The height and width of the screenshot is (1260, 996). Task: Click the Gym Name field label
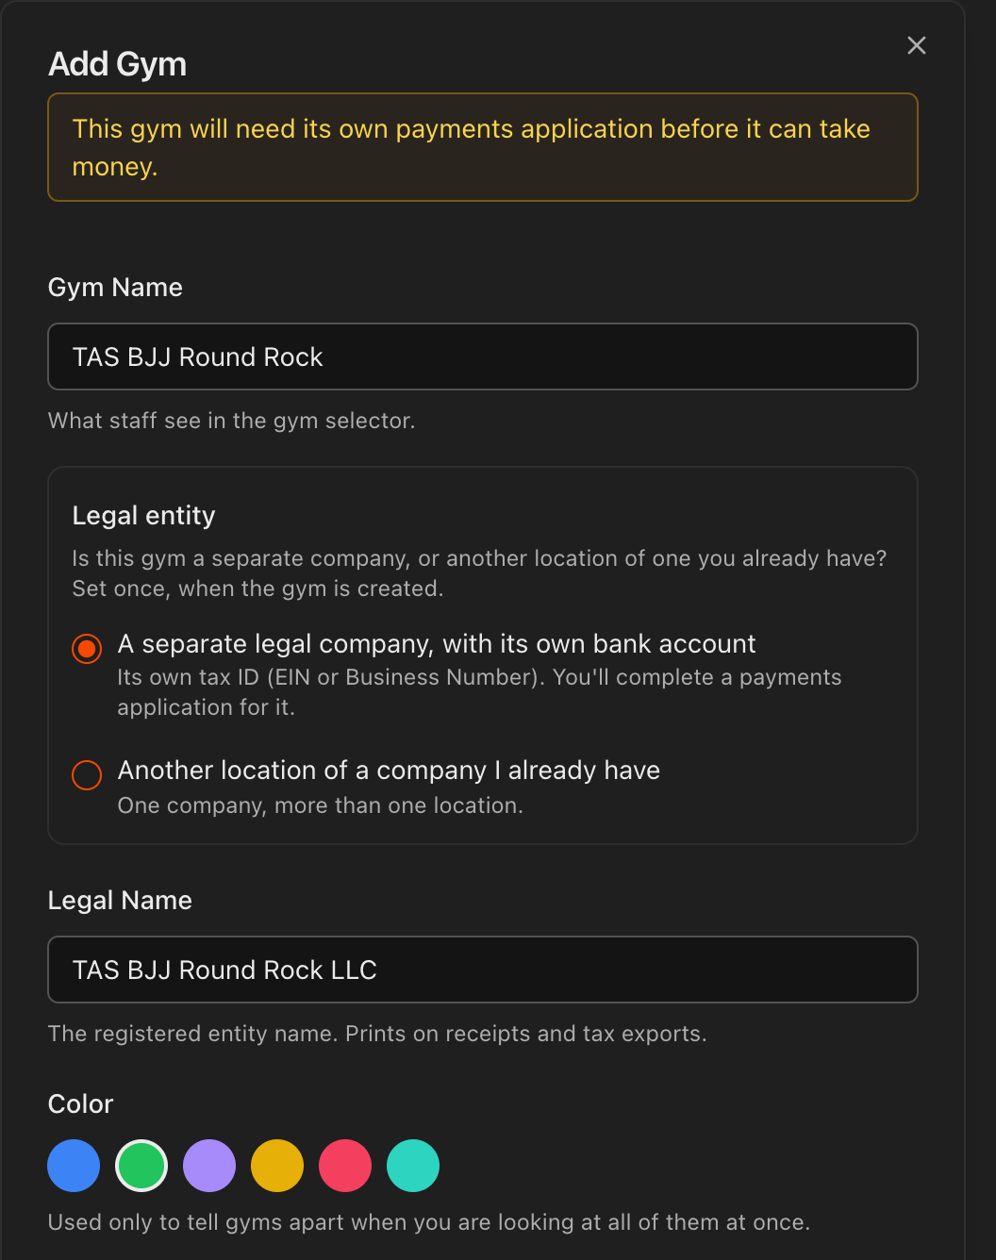(x=115, y=288)
